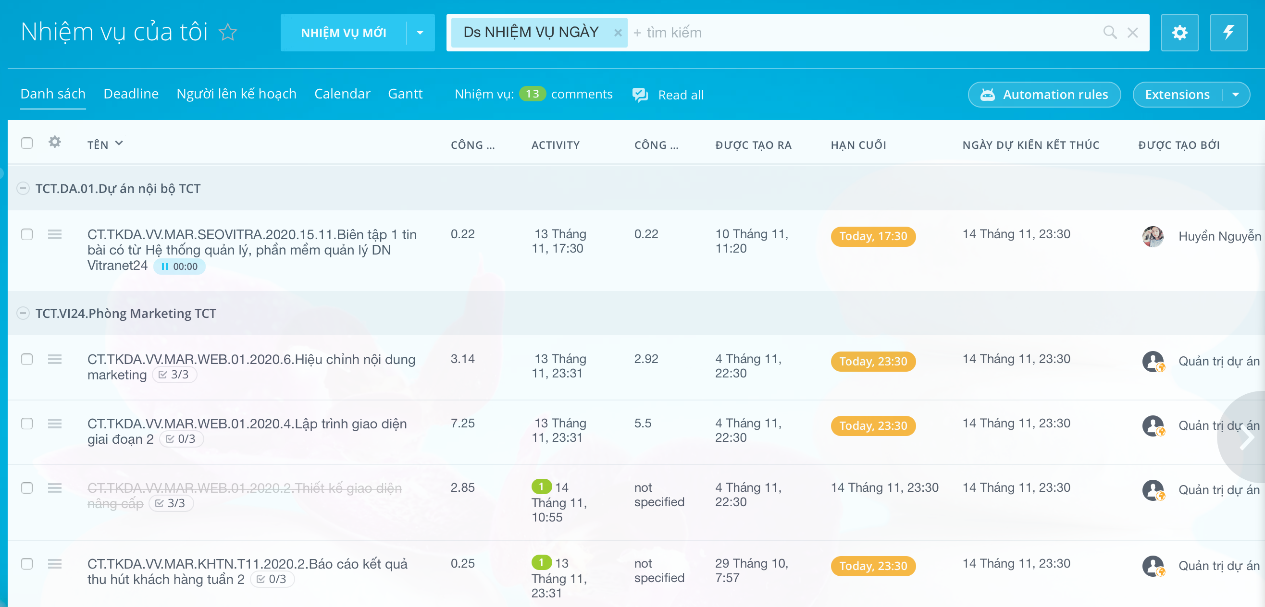
Task: Open the row menu for Hiệu chỉnh nội dung task
Action: (54, 359)
